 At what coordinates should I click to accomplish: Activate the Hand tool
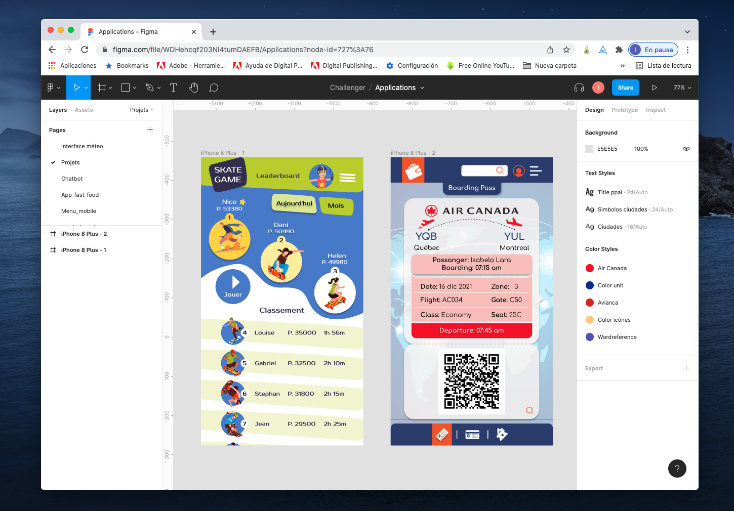coord(193,88)
